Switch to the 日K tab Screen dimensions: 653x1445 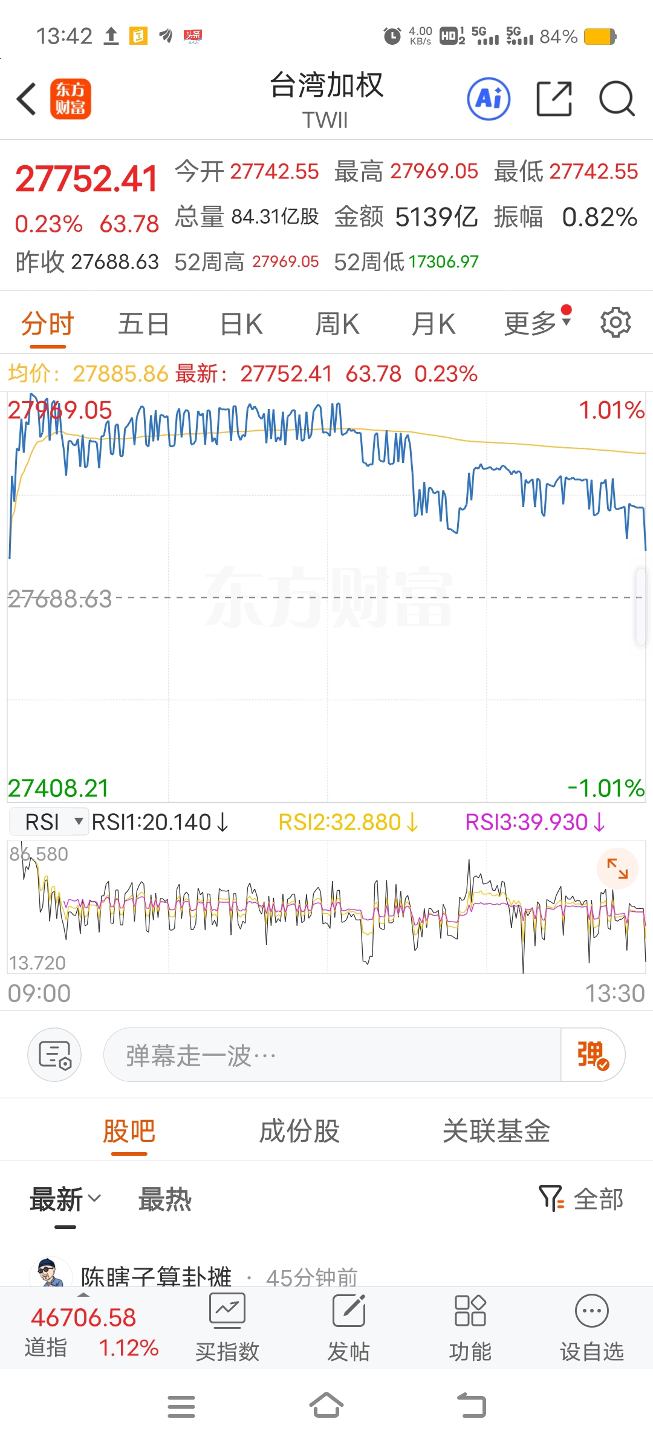point(241,324)
